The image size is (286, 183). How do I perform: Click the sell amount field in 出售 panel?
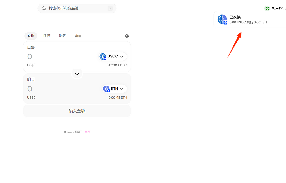pyautogui.click(x=56, y=57)
